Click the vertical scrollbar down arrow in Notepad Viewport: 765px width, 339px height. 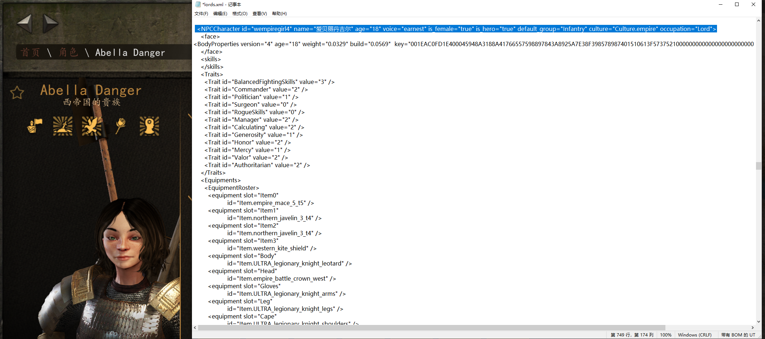pos(759,321)
